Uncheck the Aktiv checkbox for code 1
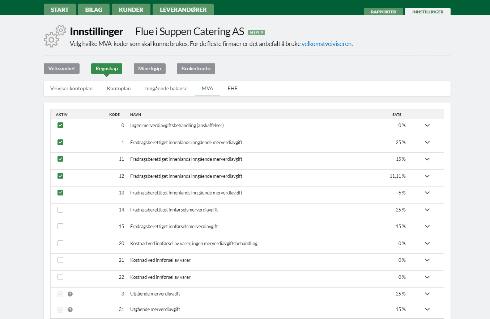The height and width of the screenshot is (319, 490). tap(60, 142)
